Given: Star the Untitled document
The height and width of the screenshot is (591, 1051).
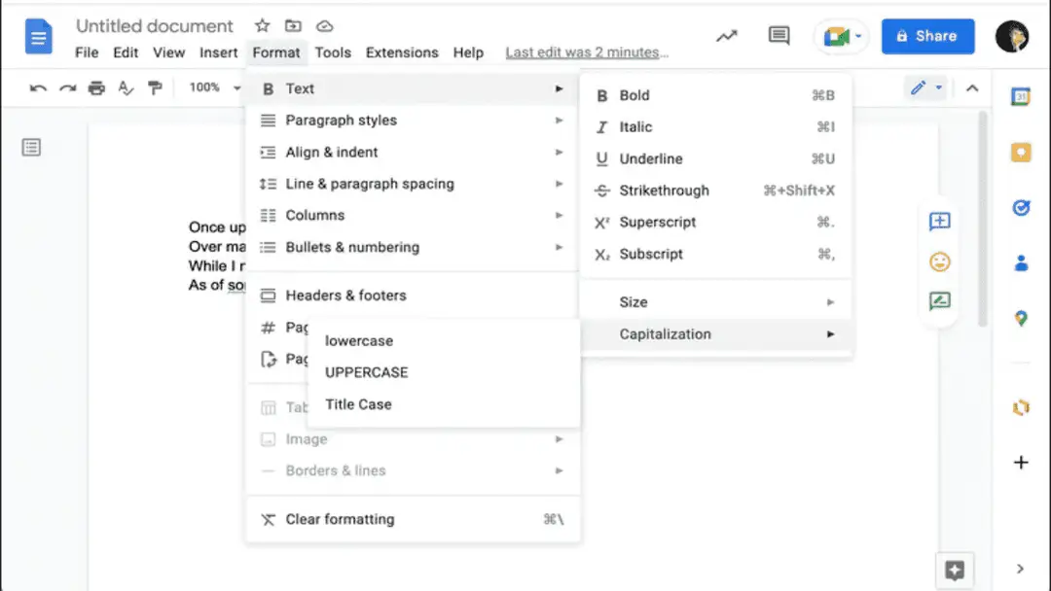Looking at the screenshot, I should click(x=262, y=25).
